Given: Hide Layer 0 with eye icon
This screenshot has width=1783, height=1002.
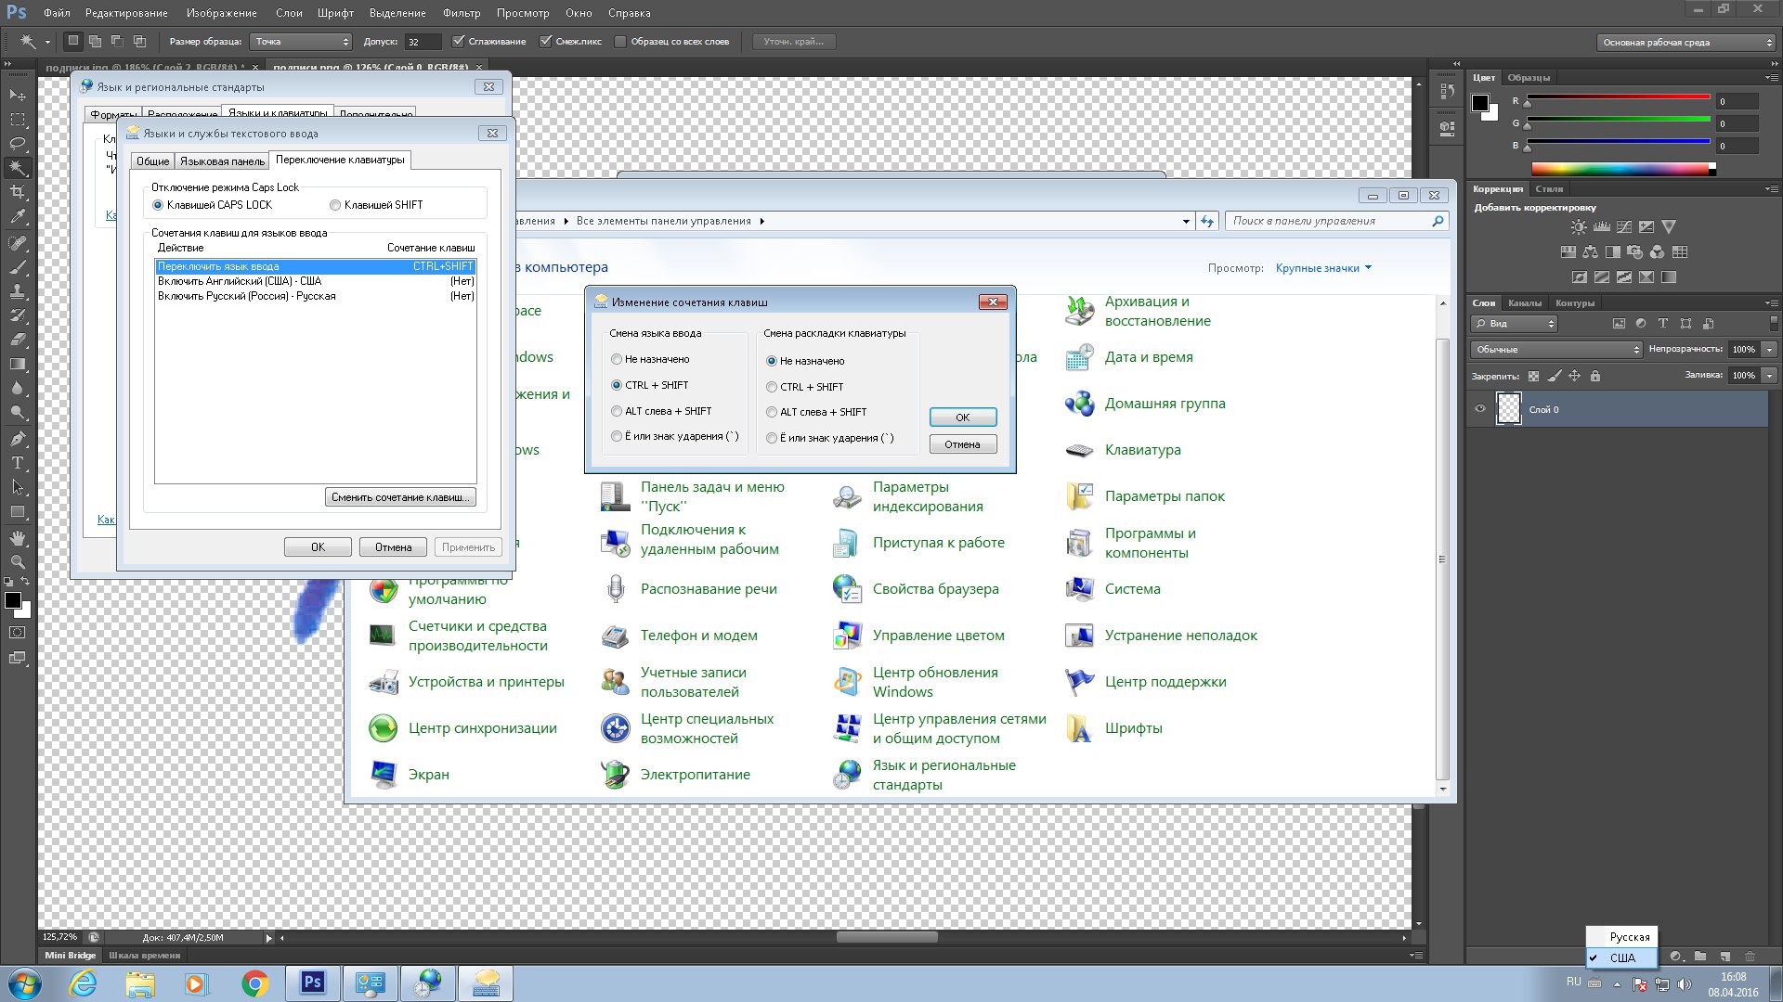Looking at the screenshot, I should pos(1480,409).
